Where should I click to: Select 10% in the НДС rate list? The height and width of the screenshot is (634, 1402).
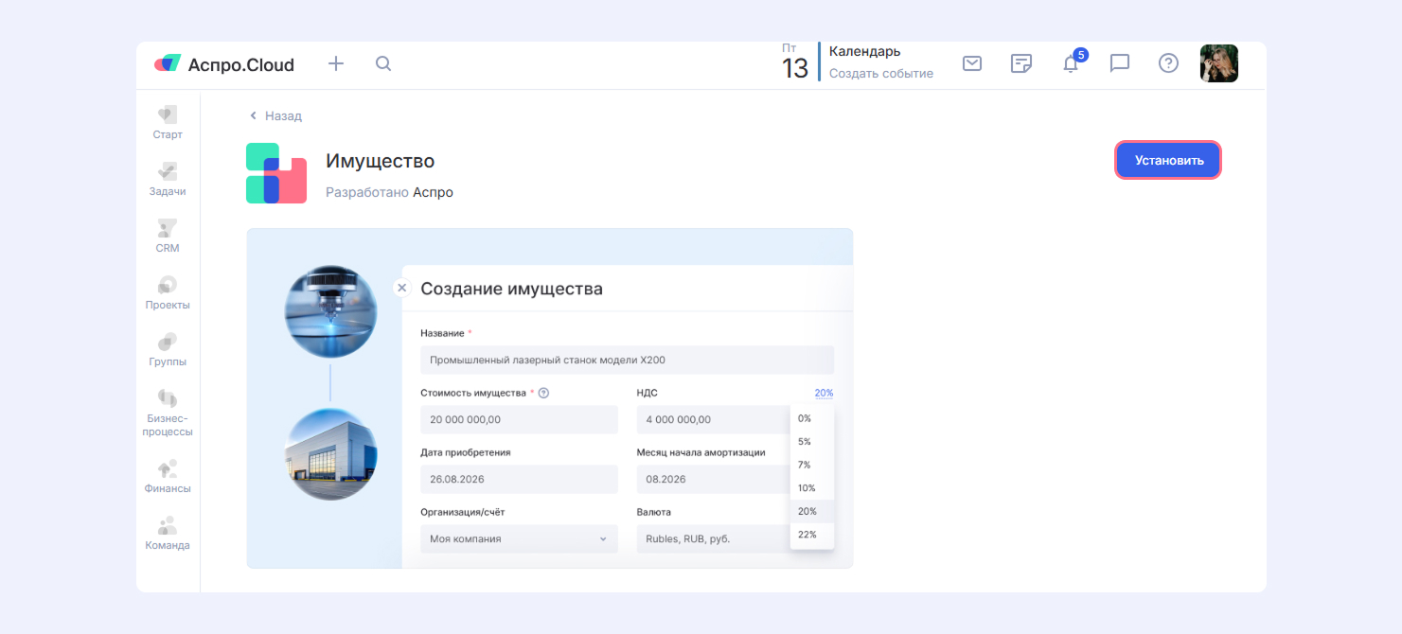(x=807, y=488)
